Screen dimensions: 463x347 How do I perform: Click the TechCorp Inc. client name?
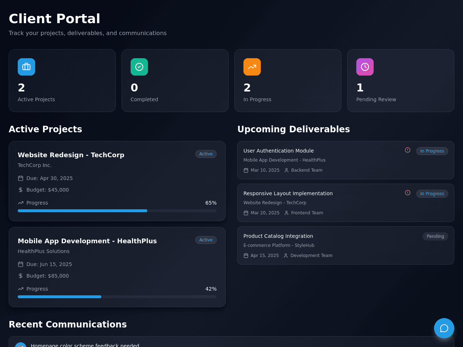pyautogui.click(x=35, y=165)
